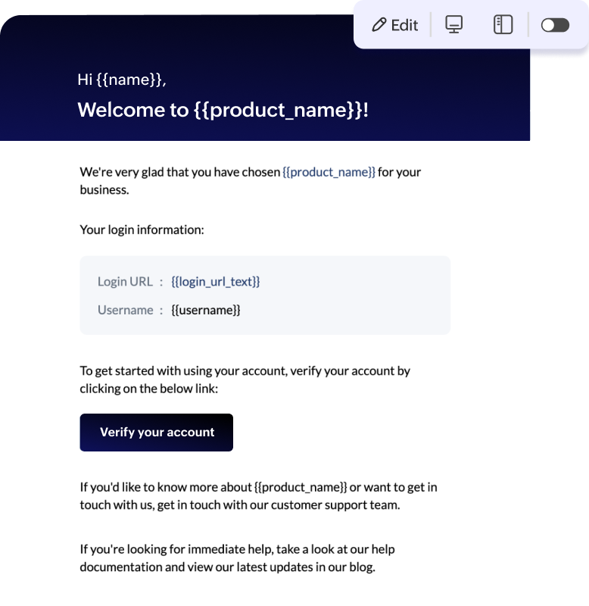Click the Login URL label
The height and width of the screenshot is (606, 589).
coord(125,282)
